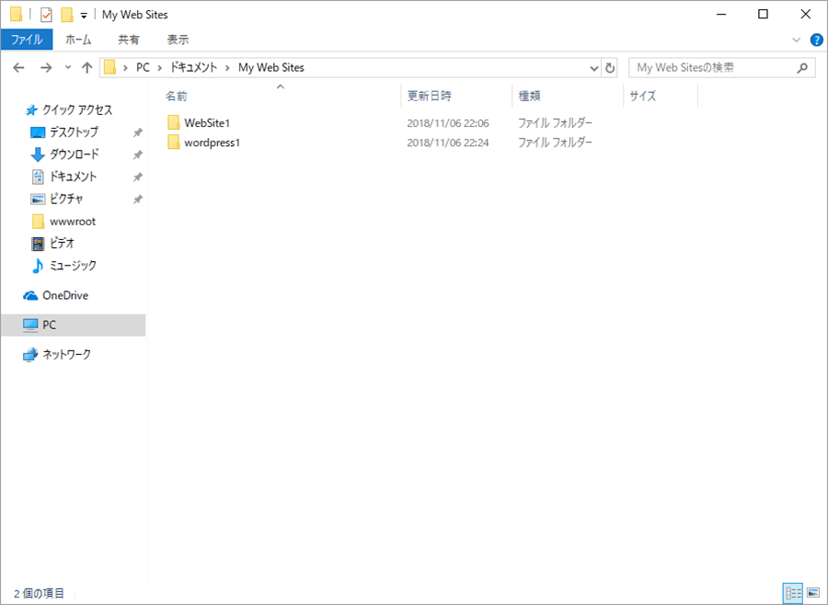Refresh the My Web Sites folder
The height and width of the screenshot is (605, 828).
coord(610,68)
